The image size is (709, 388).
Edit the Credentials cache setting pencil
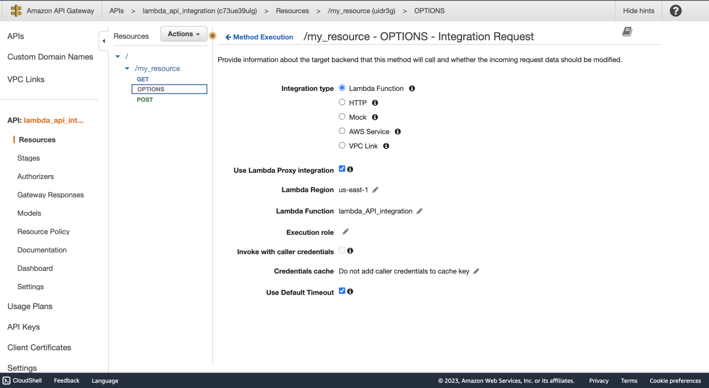(476, 271)
